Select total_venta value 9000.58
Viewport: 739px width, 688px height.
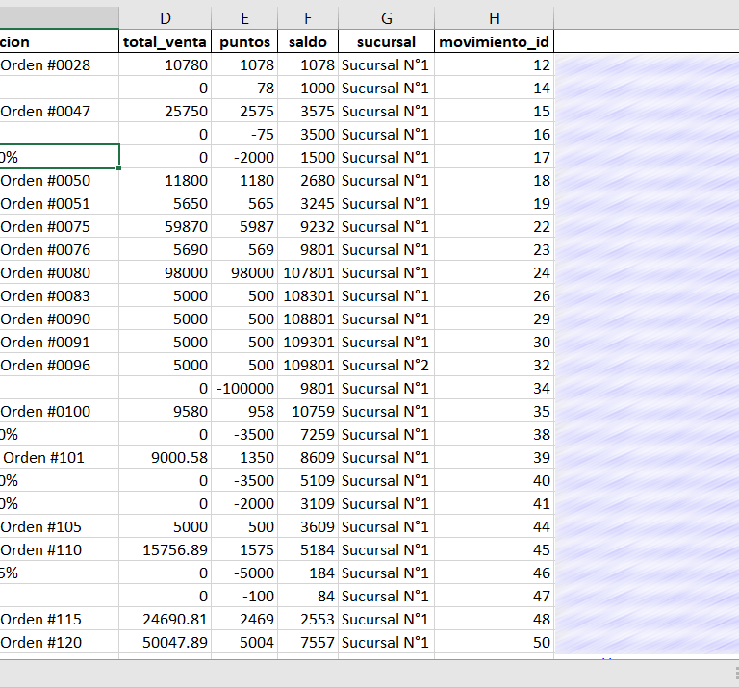point(165,457)
